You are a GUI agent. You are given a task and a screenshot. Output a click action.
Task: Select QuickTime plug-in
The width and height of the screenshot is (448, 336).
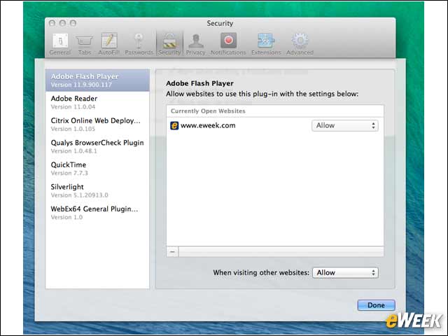coord(97,168)
